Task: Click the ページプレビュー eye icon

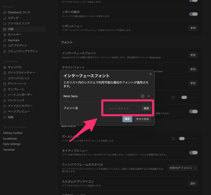Action: coord(5,112)
